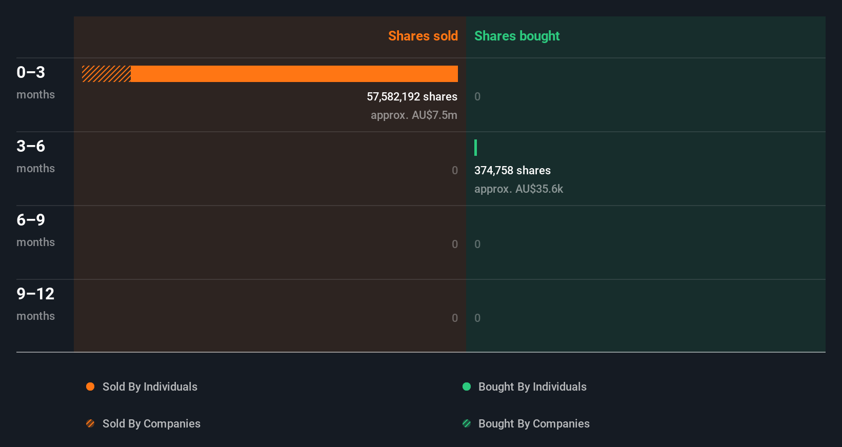Click the solid orange 0–3 months sold bar
Viewport: 842px width, 447px height.
tap(294, 74)
